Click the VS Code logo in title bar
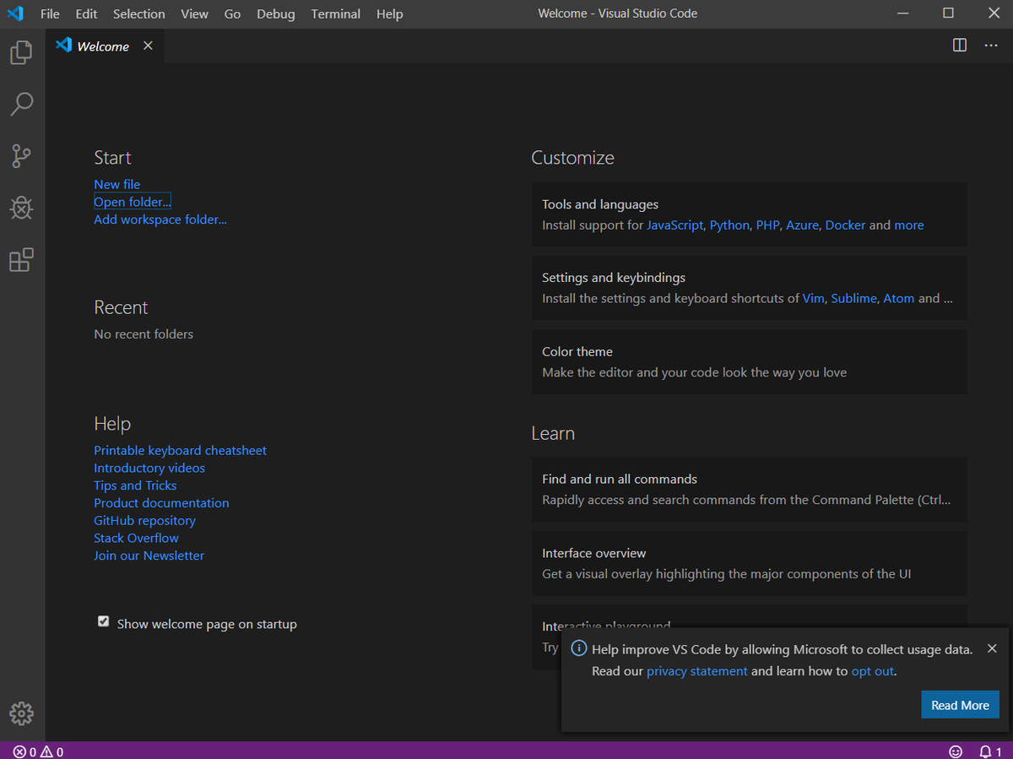 [x=15, y=14]
